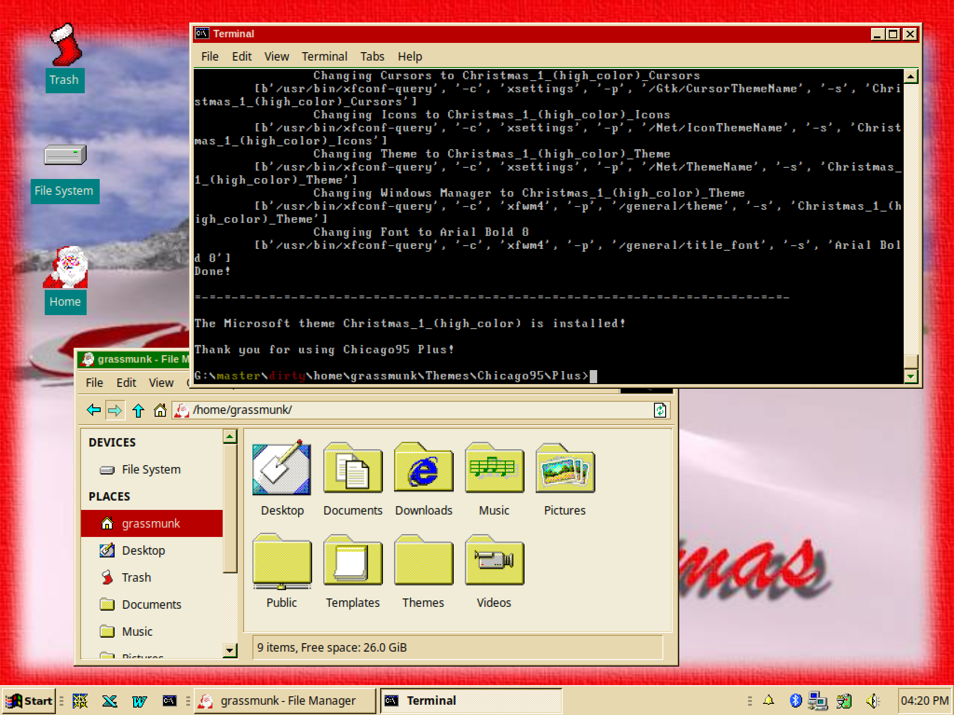Click the DEVICES sidebar heading
Image resolution: width=954 pixels, height=715 pixels.
tap(112, 442)
